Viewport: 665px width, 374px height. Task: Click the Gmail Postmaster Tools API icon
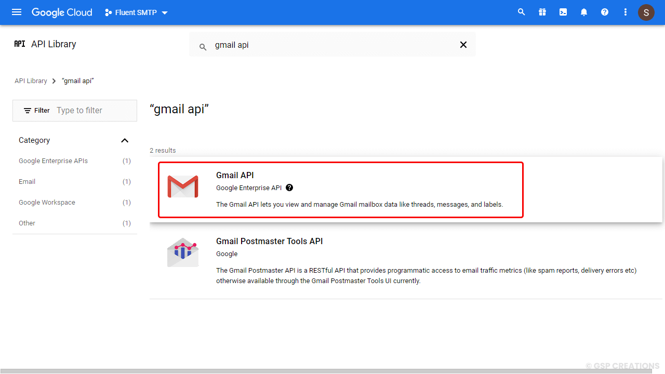coord(183,252)
